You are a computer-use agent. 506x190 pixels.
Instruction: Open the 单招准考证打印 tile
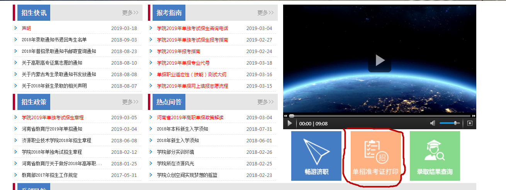[x=376, y=156]
